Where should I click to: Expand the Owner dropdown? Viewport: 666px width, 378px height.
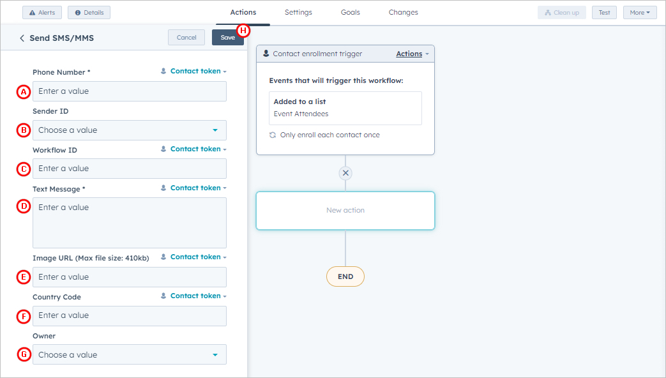coord(130,354)
